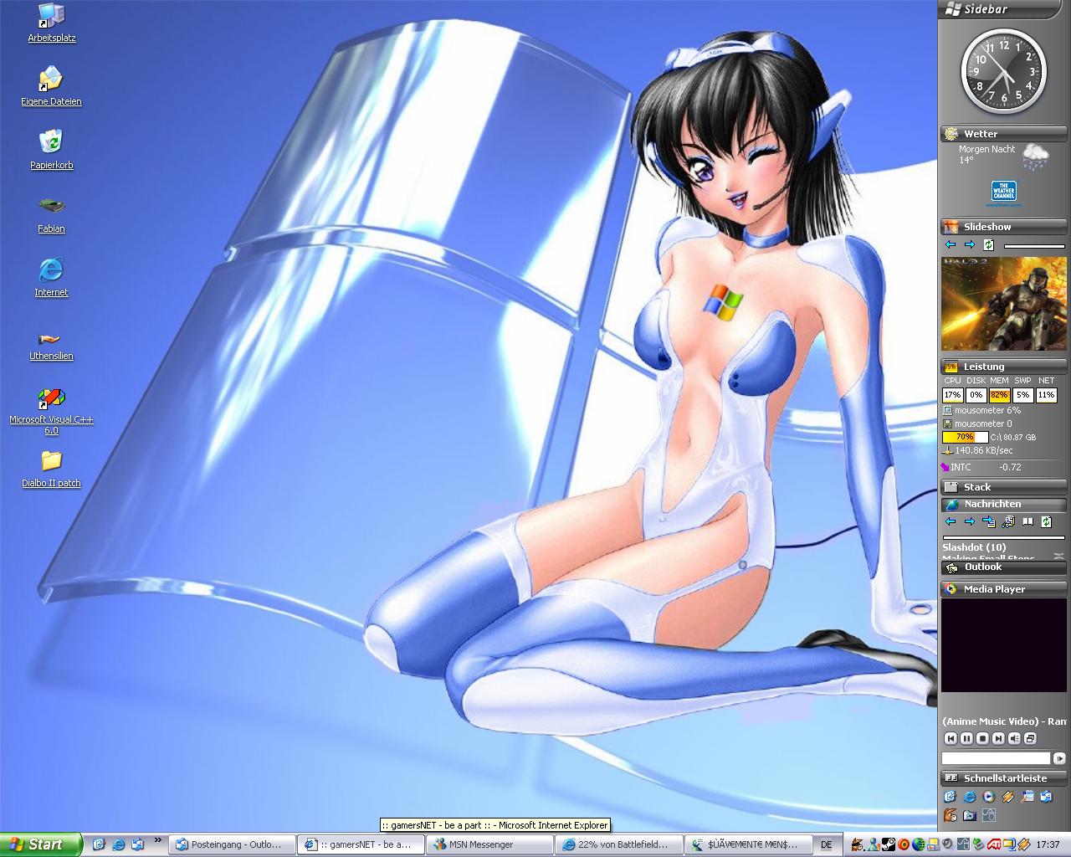Mute the Media Player volume

1014,738
